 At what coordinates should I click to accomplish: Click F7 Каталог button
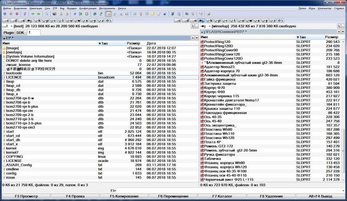222,196
